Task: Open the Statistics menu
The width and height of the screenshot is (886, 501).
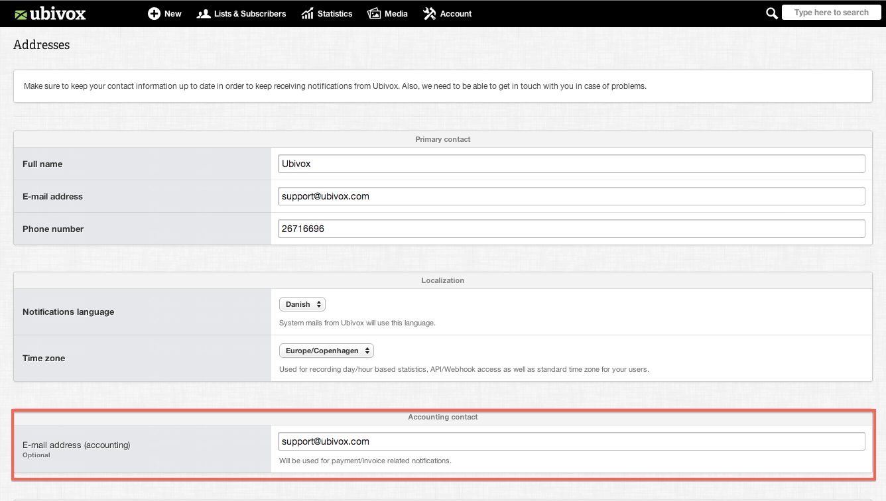Action: pyautogui.click(x=326, y=13)
